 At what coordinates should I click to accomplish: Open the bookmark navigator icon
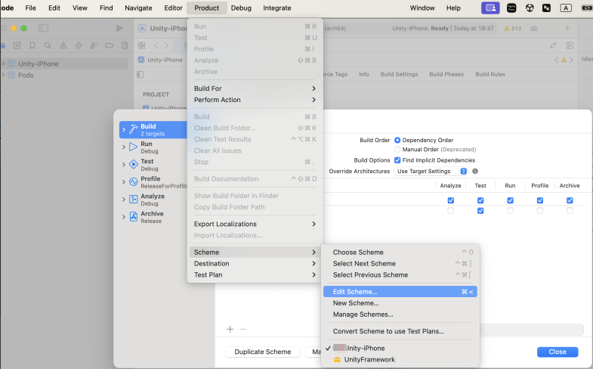[32, 45]
